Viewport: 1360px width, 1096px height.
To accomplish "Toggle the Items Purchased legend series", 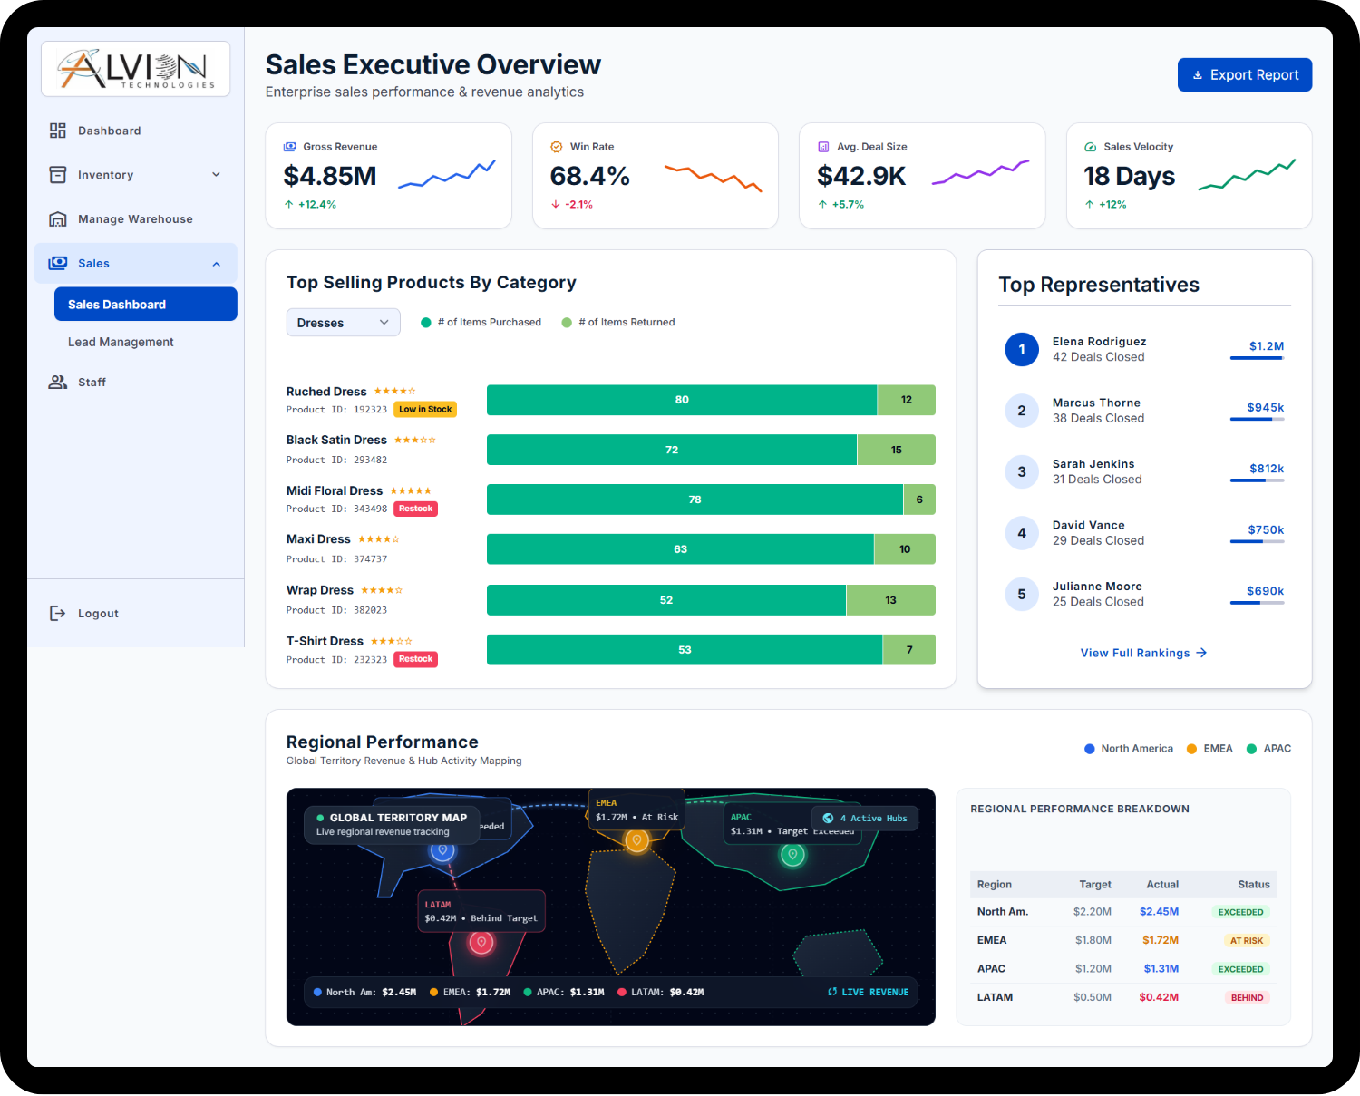I will pos(481,323).
